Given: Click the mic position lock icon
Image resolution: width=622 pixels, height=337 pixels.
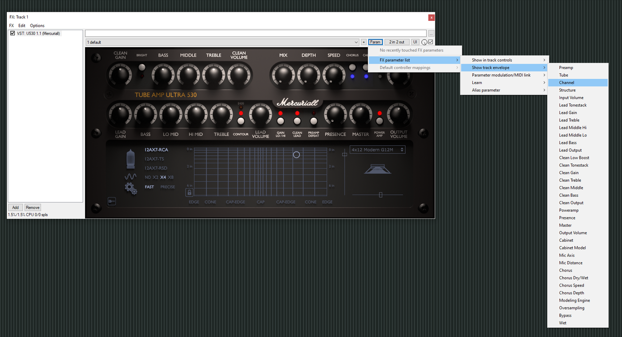Looking at the screenshot, I should 189,192.
